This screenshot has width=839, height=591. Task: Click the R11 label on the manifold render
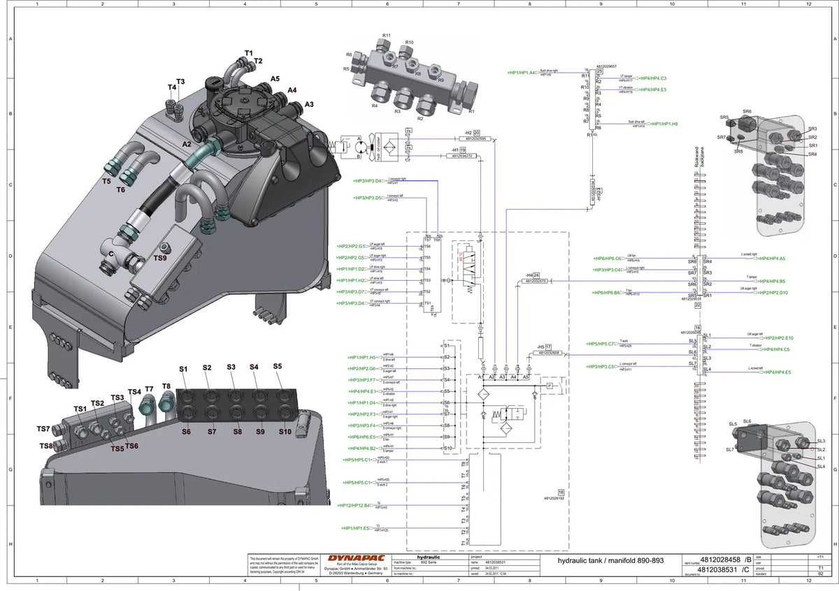pos(387,36)
